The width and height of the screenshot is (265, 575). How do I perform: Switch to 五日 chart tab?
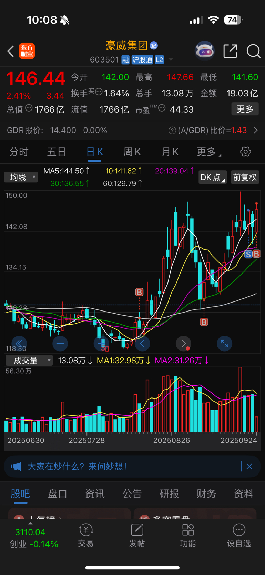(56, 152)
